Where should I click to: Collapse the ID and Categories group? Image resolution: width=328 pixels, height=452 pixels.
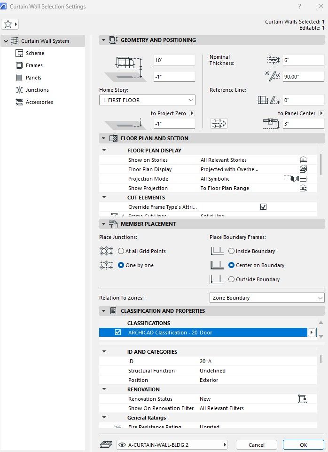click(x=104, y=351)
